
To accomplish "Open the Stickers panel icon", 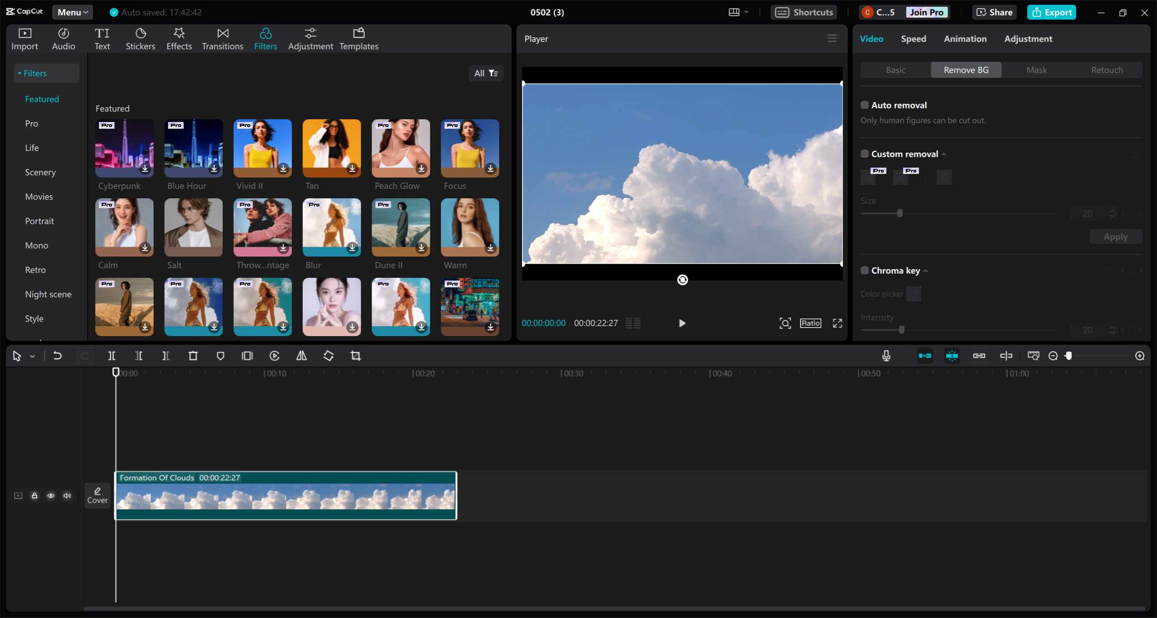I will [x=140, y=39].
